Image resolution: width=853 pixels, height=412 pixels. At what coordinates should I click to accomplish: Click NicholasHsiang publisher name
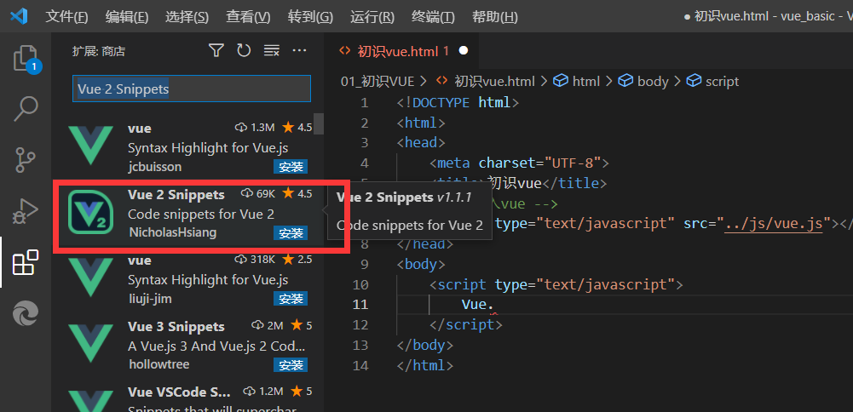coord(172,232)
